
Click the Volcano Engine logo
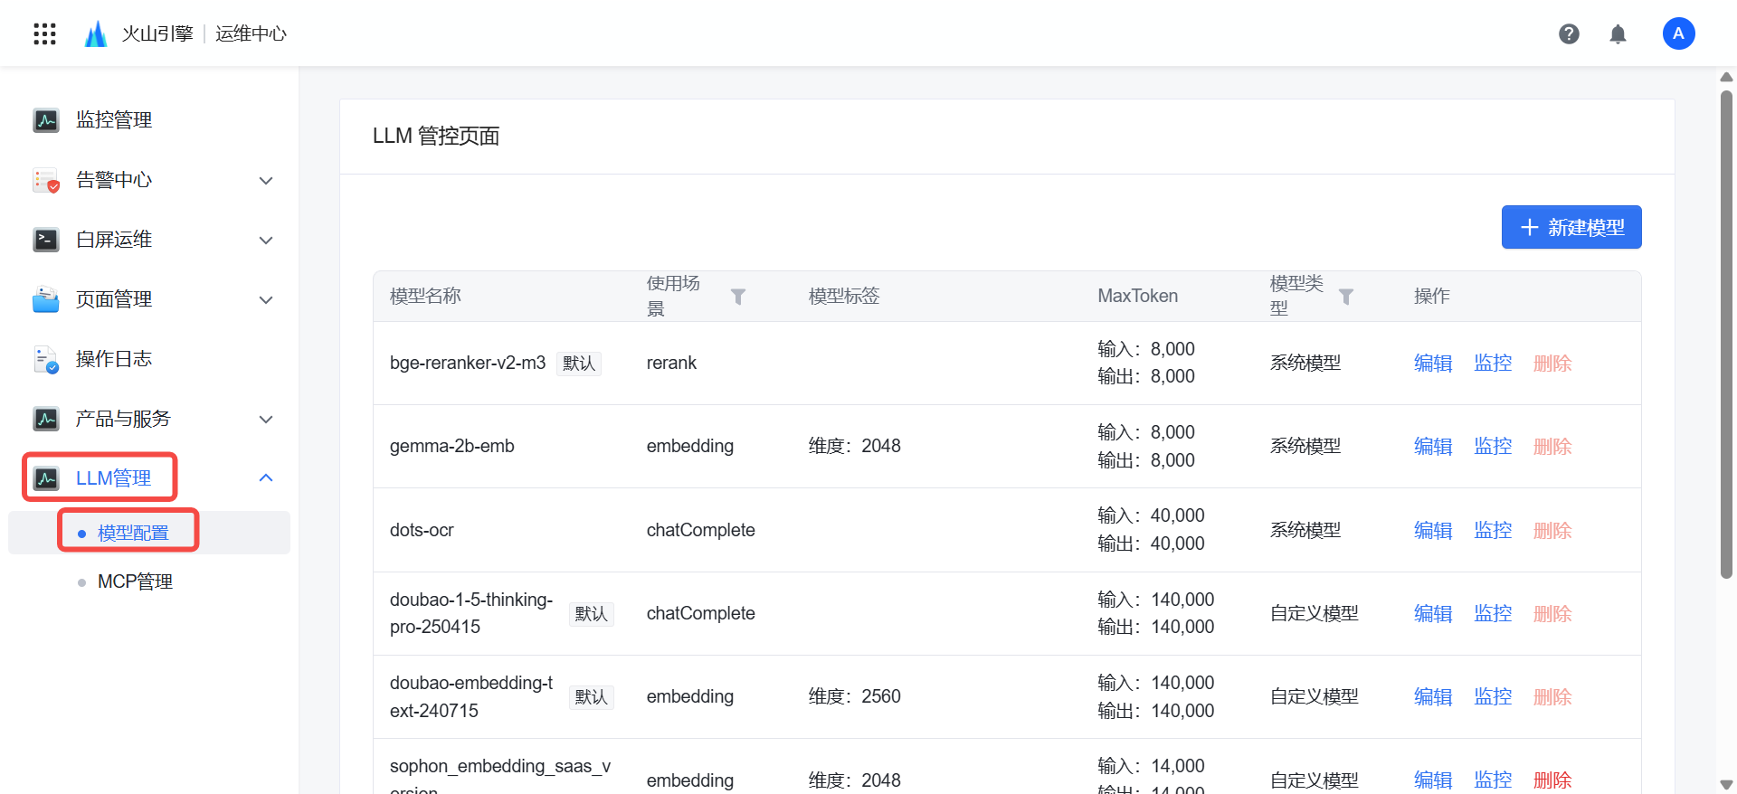pos(96,34)
